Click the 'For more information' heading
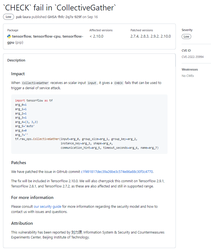Image resolution: width=211 pixels, height=250 pixels. [x=32, y=198]
